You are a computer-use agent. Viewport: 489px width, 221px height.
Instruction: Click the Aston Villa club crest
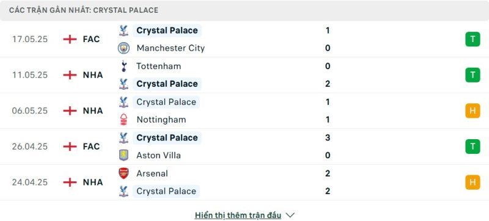click(124, 155)
